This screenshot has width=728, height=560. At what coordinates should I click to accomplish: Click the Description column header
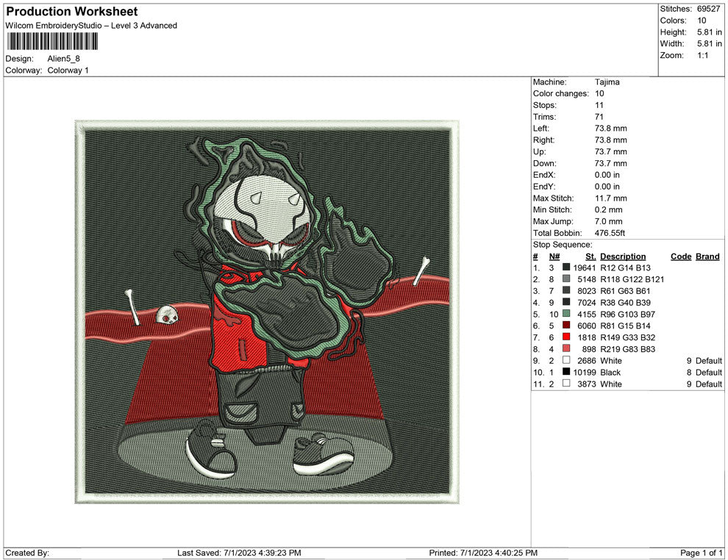(623, 256)
